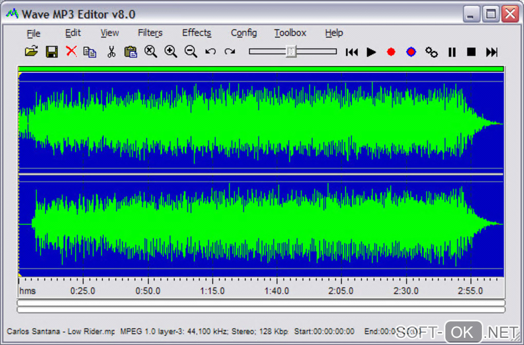524x345 pixels.
Task: Click the 1:15.0 mark on the time ruler
Action: click(212, 291)
